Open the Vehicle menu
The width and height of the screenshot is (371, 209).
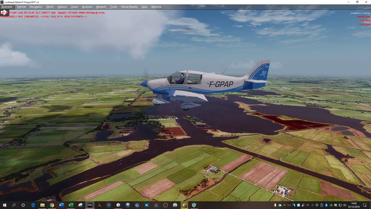pyautogui.click(x=21, y=7)
